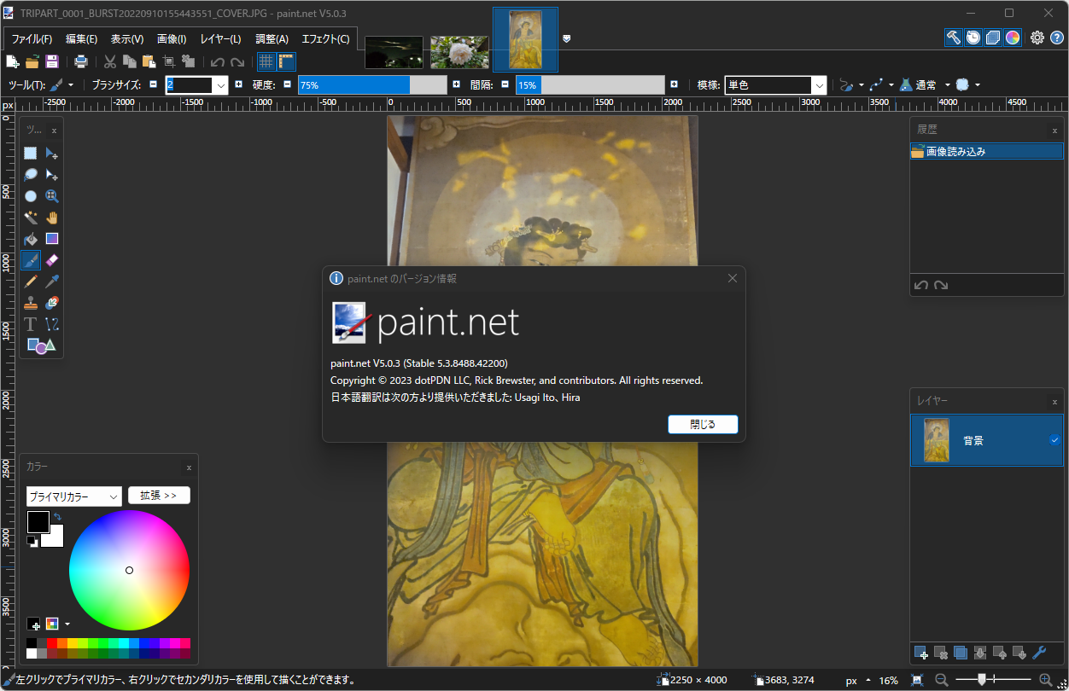Viewport: 1069px width, 691px height.
Task: Select the Text tool
Action: pos(30,324)
